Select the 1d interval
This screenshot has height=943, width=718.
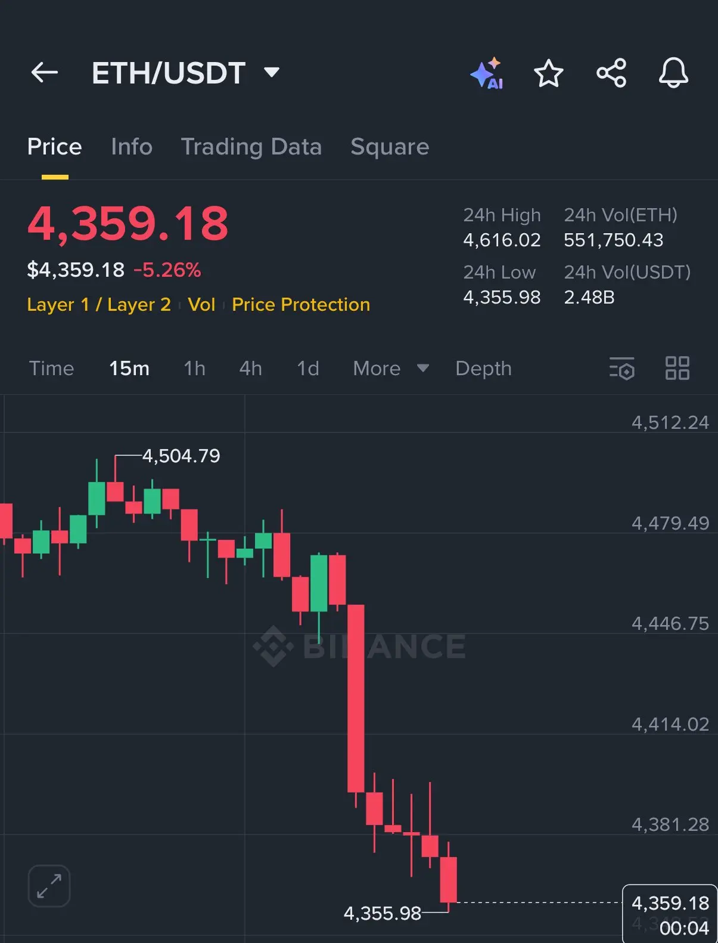click(x=308, y=369)
